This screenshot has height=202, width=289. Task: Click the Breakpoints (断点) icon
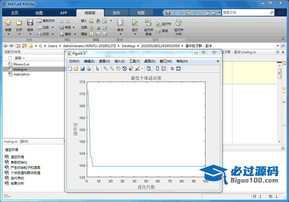[x=120, y=22]
